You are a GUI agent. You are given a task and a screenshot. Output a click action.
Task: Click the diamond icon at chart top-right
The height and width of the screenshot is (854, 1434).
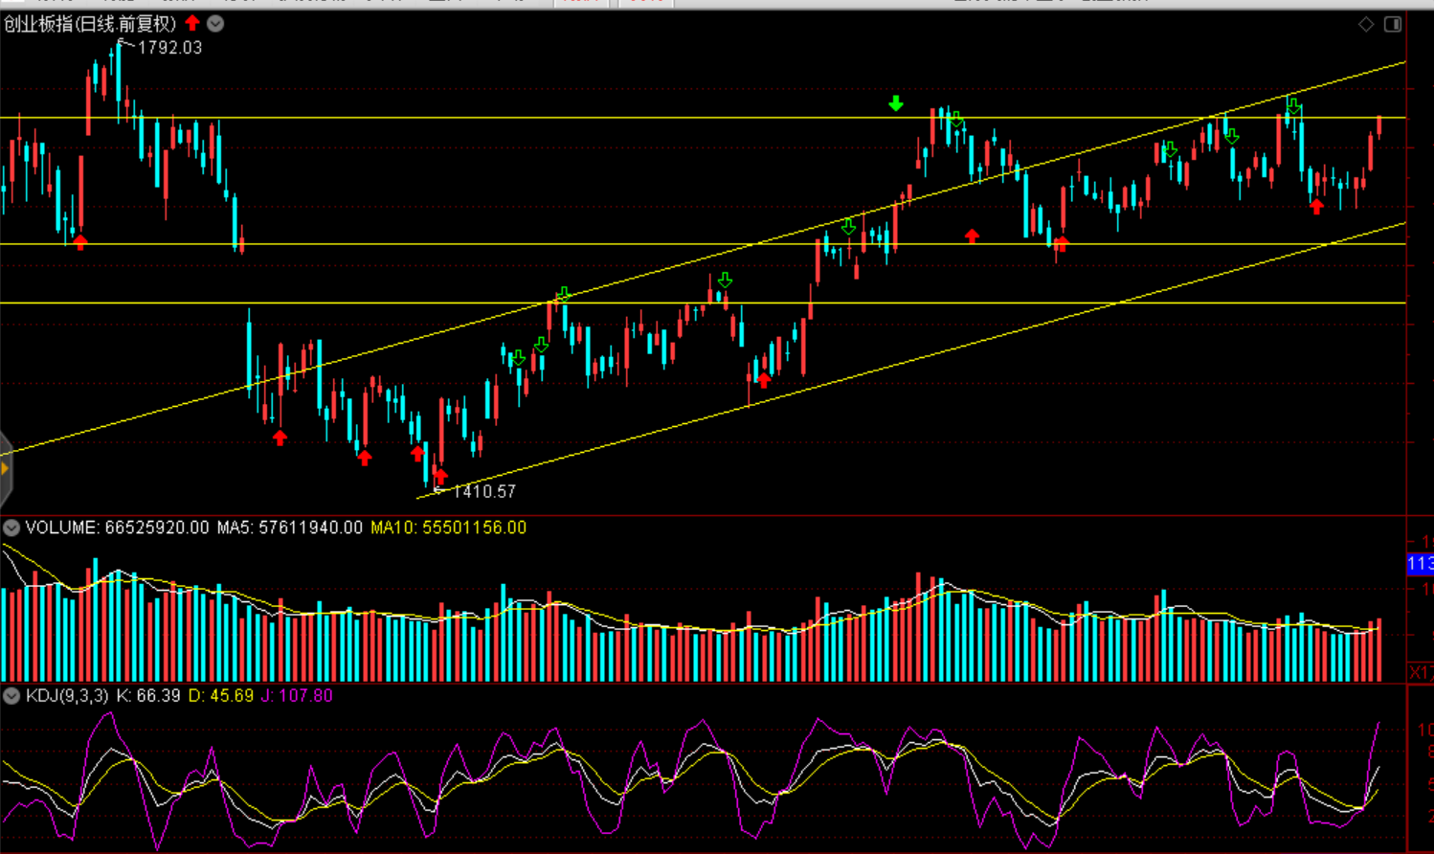pos(1366,24)
